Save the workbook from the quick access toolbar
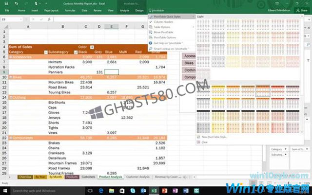The height and width of the screenshot is (195, 312). coord(6,3)
